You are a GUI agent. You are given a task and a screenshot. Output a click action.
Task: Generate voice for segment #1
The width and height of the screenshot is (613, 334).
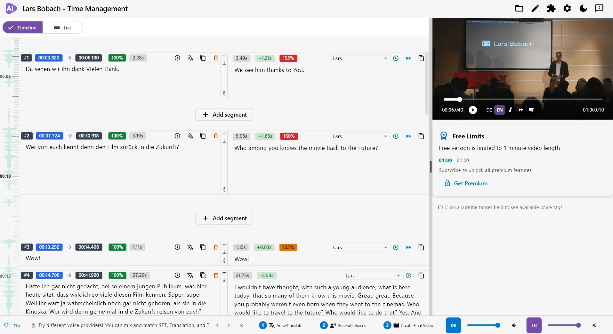point(396,58)
